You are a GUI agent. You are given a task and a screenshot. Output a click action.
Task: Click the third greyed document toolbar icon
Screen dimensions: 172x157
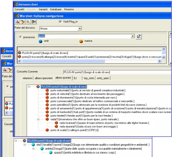click(x=28, y=22)
